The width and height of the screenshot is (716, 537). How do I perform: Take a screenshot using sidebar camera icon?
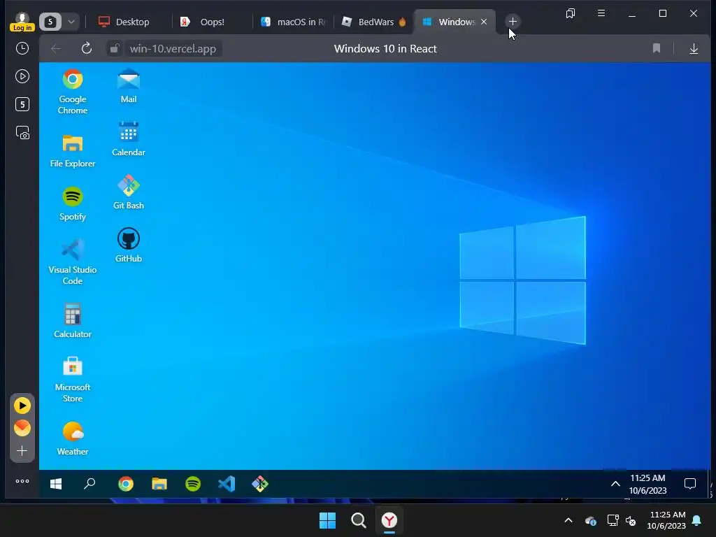coord(22,132)
